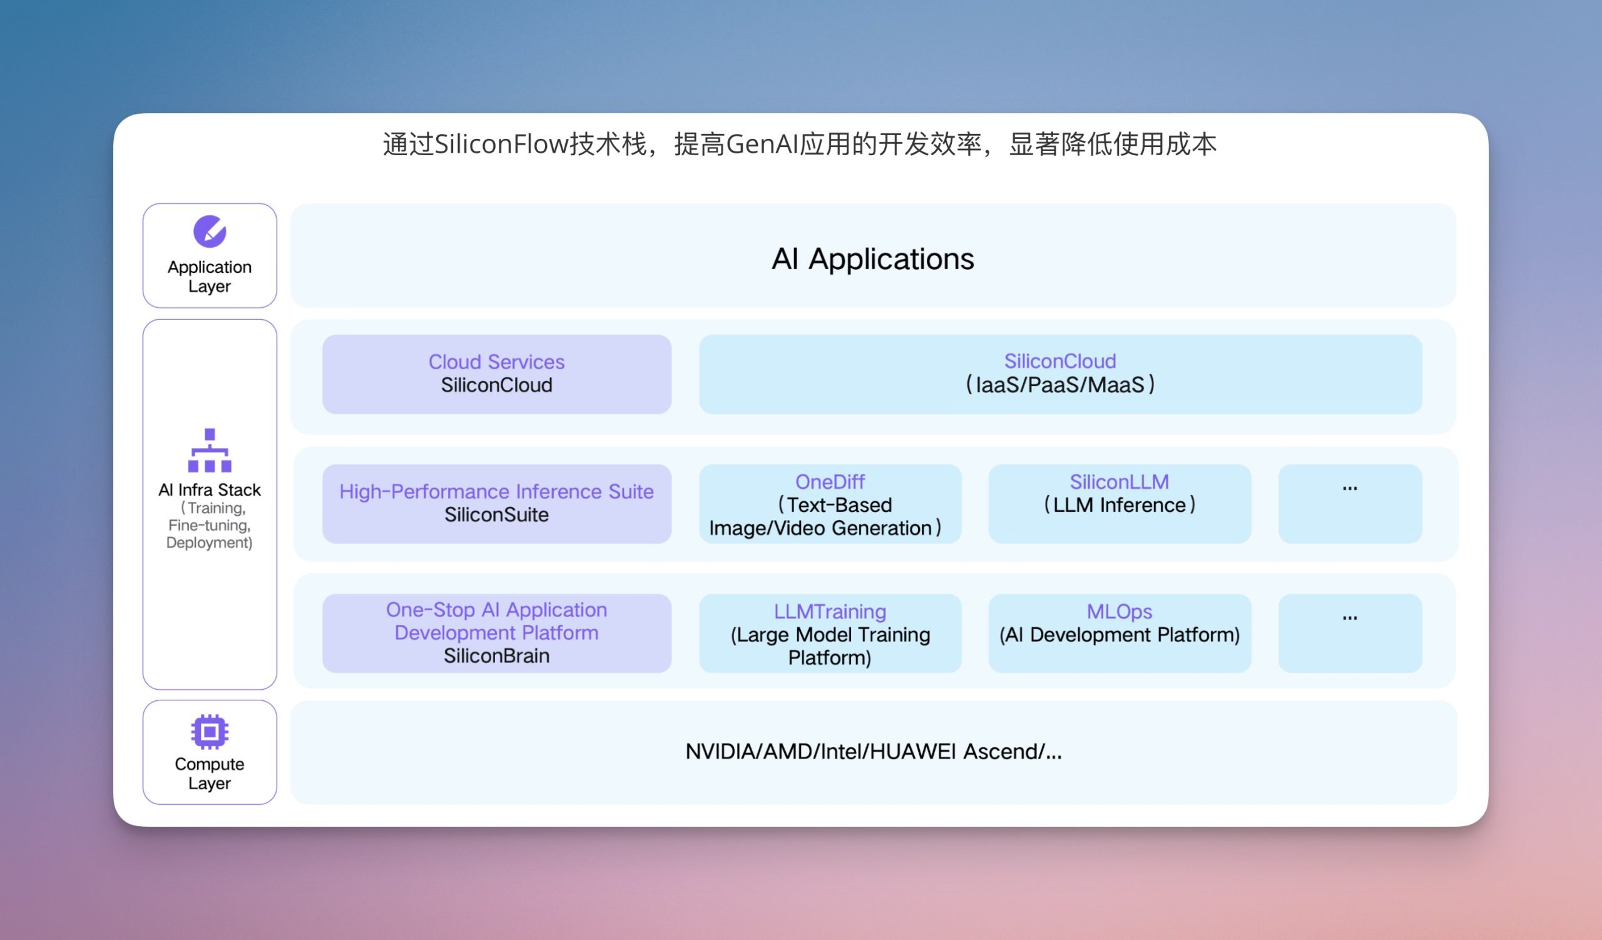The width and height of the screenshot is (1602, 940).
Task: Click the Cloud Services SiliconCloud box
Action: (496, 374)
